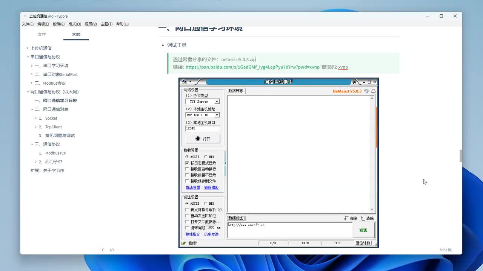
Task: Jump to 3、常见问题与调试 outline heading
Action: point(57,135)
